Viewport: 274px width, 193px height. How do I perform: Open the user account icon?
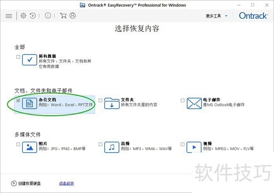coord(72,16)
